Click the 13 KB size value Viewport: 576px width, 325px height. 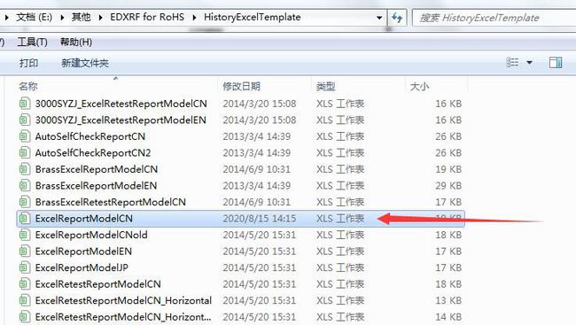tap(448, 300)
